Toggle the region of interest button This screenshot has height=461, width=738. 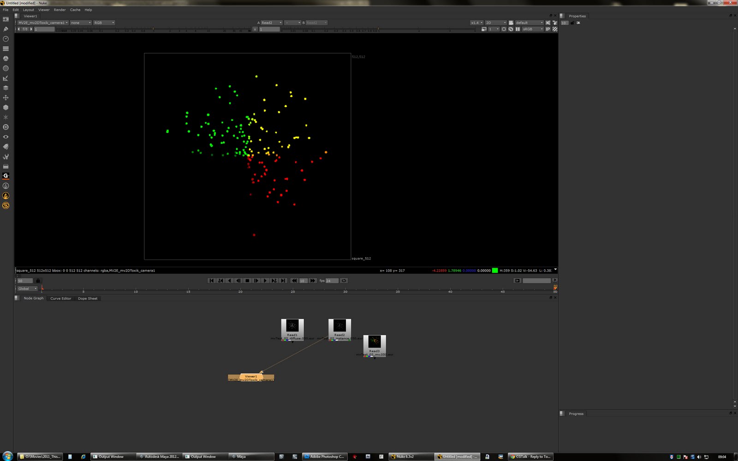[504, 29]
